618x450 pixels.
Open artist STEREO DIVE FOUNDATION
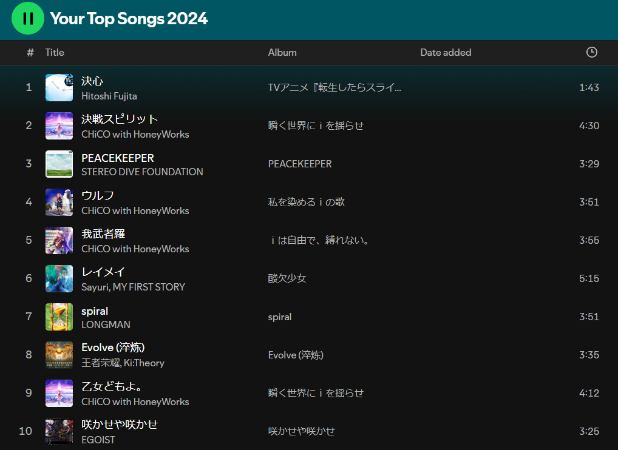(142, 172)
